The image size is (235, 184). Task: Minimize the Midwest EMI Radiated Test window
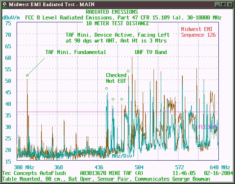pyautogui.click(x=217, y=4)
